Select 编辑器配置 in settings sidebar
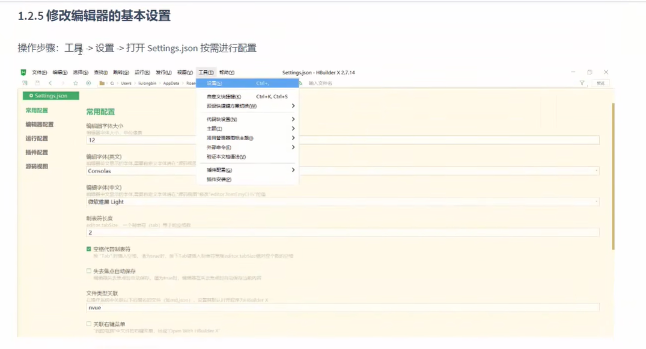 [40, 125]
